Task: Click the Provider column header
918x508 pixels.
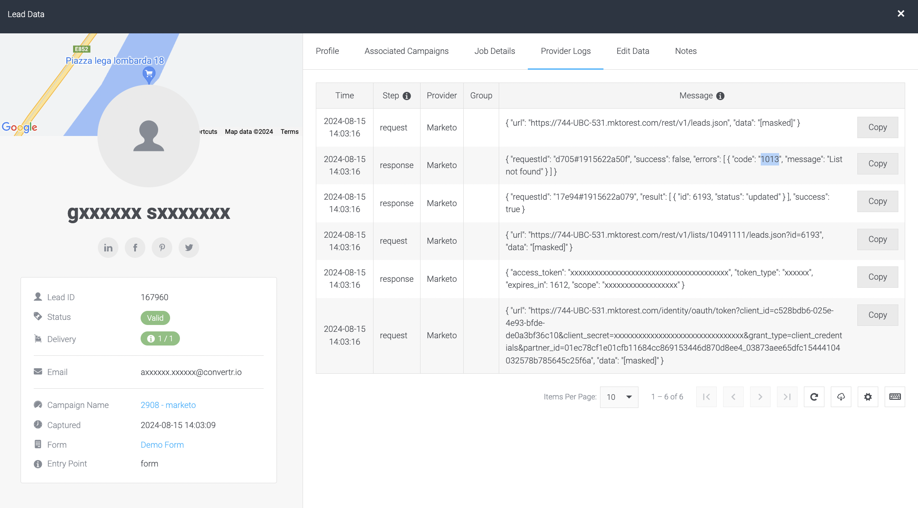Action: pos(441,95)
